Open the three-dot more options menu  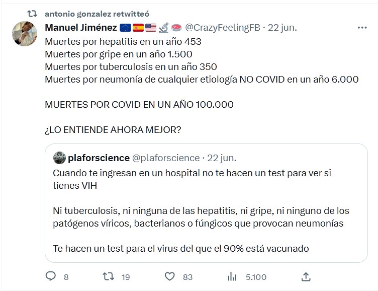362,28
